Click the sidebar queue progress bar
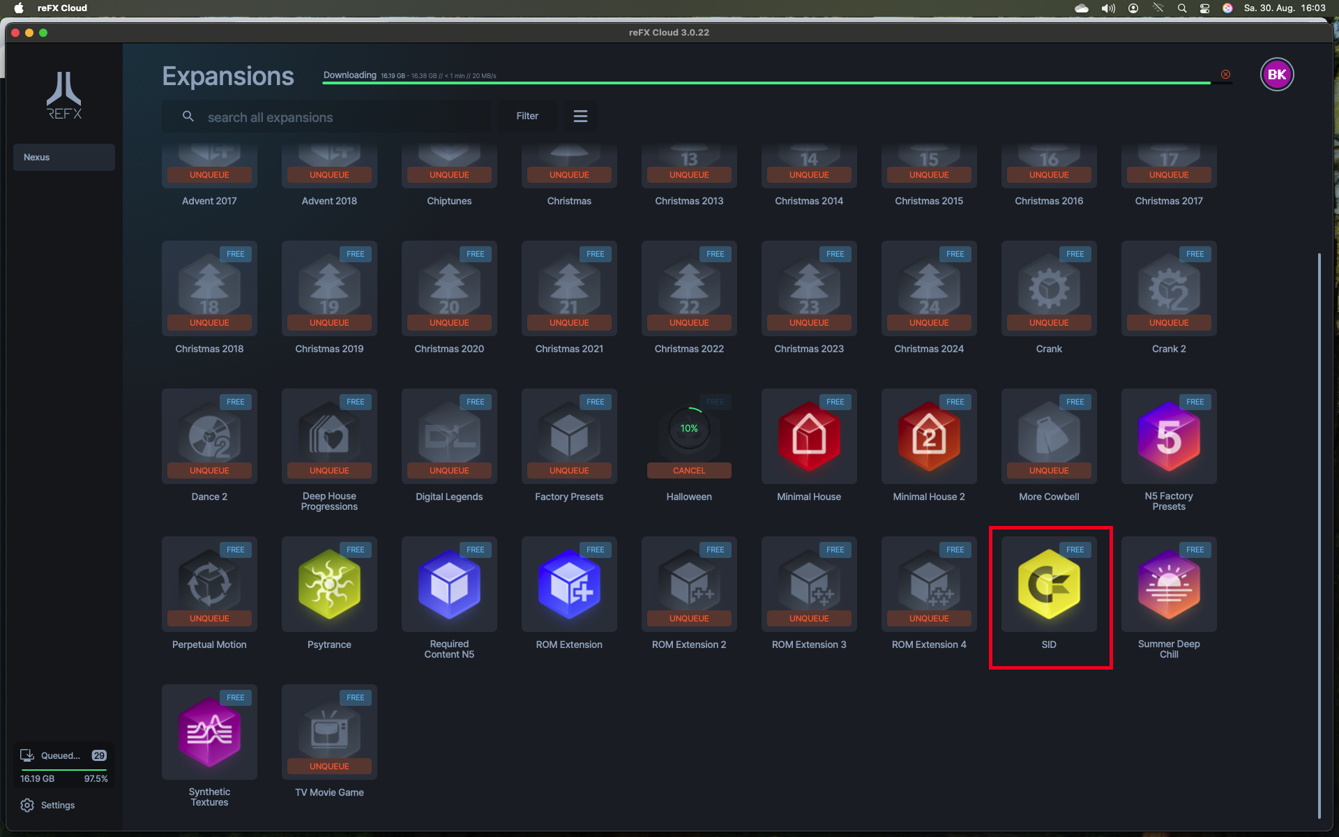This screenshot has height=837, width=1339. pyautogui.click(x=63, y=769)
